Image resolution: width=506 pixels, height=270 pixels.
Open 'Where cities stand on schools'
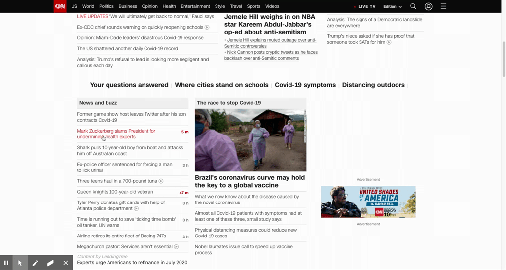222,85
